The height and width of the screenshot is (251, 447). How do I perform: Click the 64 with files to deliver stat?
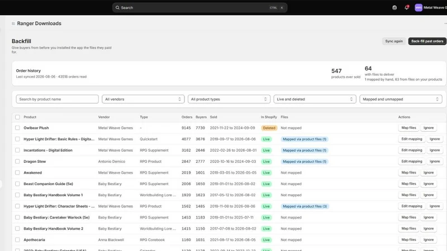[x=403, y=74]
